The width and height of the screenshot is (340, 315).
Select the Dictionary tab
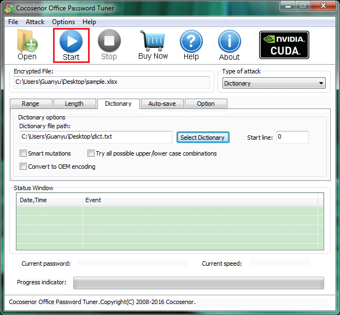pyautogui.click(x=118, y=104)
